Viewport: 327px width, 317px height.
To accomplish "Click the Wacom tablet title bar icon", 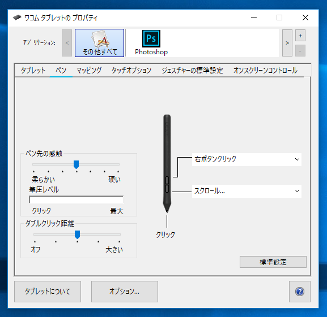I will tap(17, 18).
